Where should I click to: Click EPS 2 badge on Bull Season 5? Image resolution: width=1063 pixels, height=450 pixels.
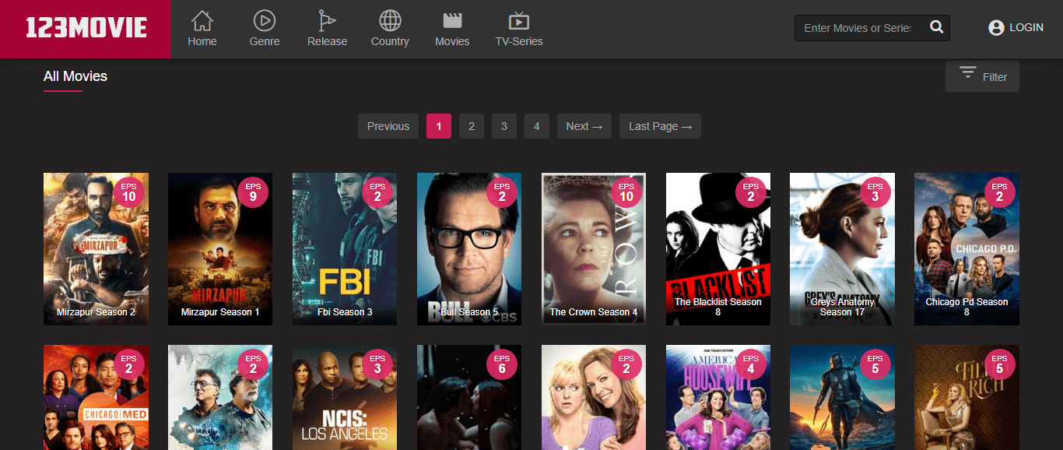coord(502,192)
